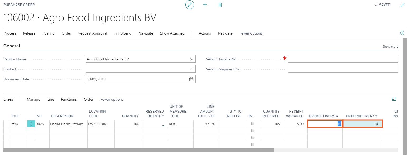Click Fewer options in the Lines toolbar
408x155 pixels.
(x=112, y=99)
